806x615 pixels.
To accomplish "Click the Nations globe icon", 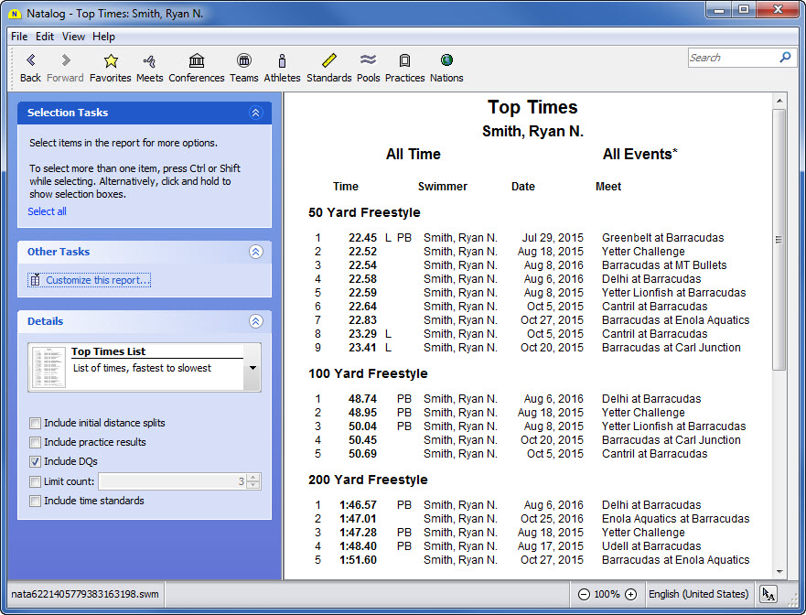I will (446, 61).
